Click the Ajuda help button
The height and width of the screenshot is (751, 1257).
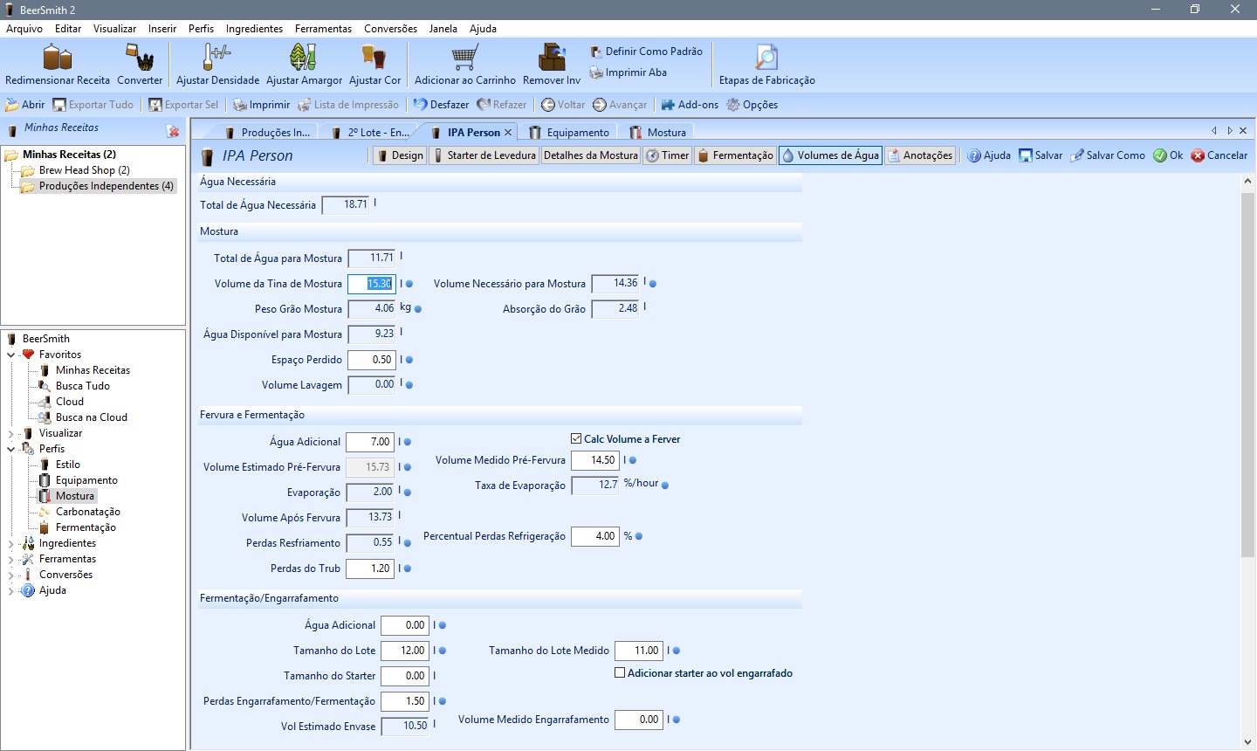coord(989,155)
